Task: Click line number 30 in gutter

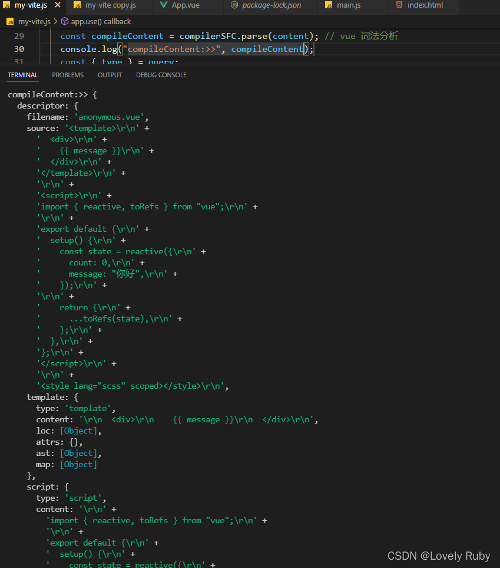Action: pyautogui.click(x=19, y=49)
